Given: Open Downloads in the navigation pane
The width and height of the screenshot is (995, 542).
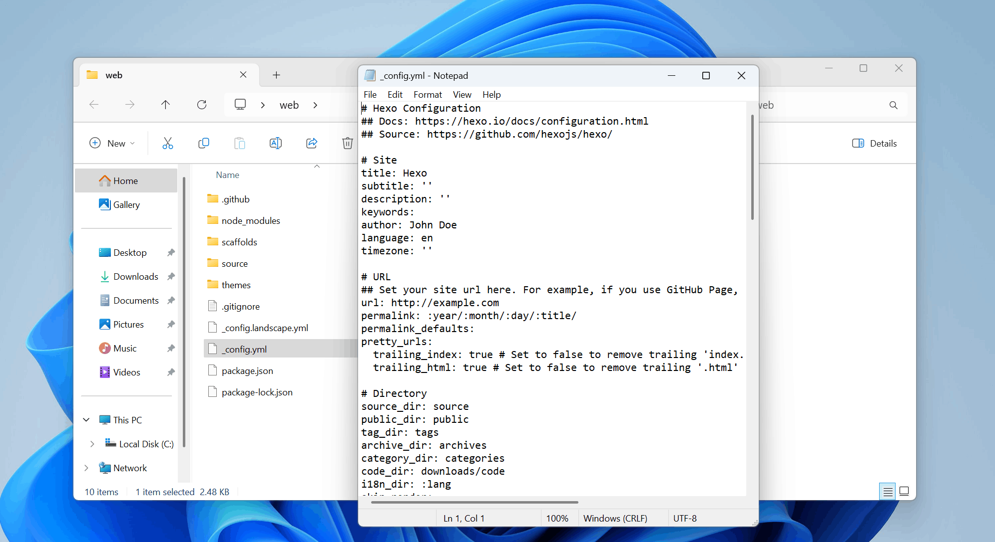Looking at the screenshot, I should click(126, 276).
